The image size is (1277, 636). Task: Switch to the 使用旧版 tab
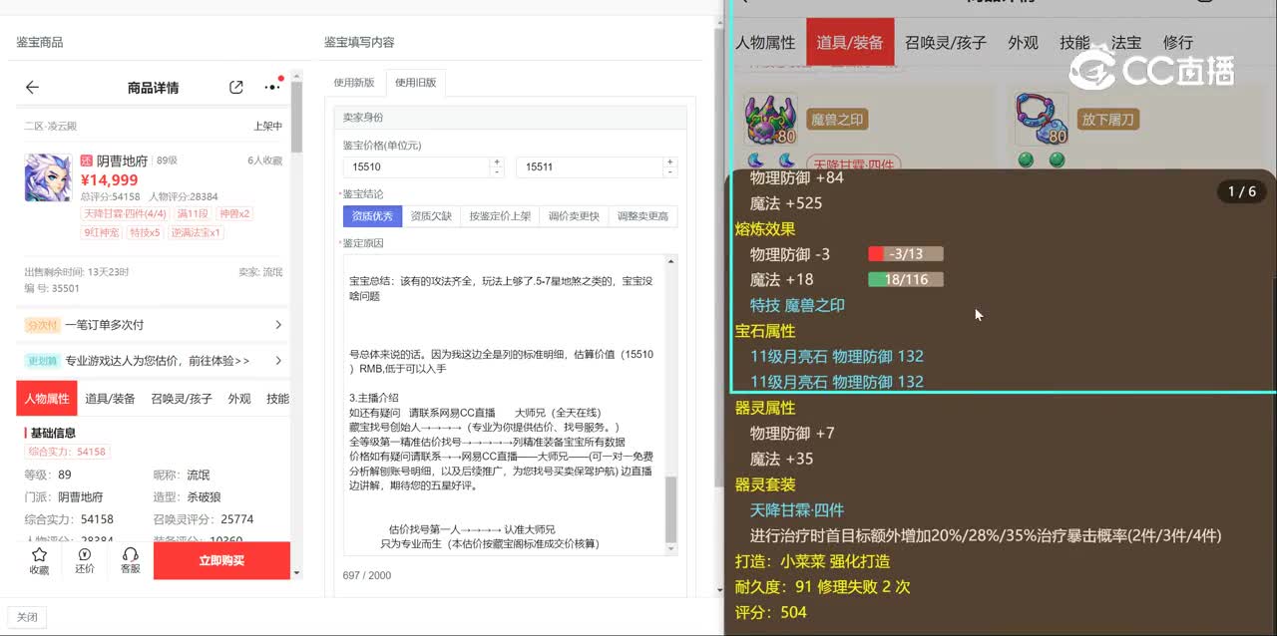pyautogui.click(x=416, y=83)
